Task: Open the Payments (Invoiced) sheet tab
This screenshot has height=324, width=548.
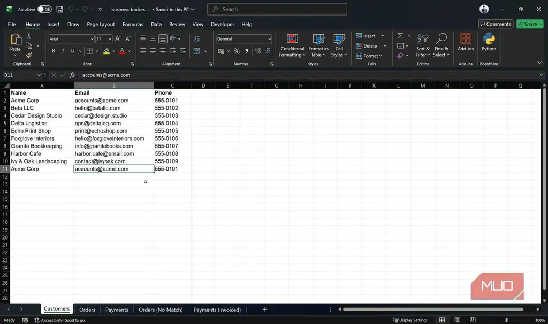Action: pyautogui.click(x=217, y=310)
